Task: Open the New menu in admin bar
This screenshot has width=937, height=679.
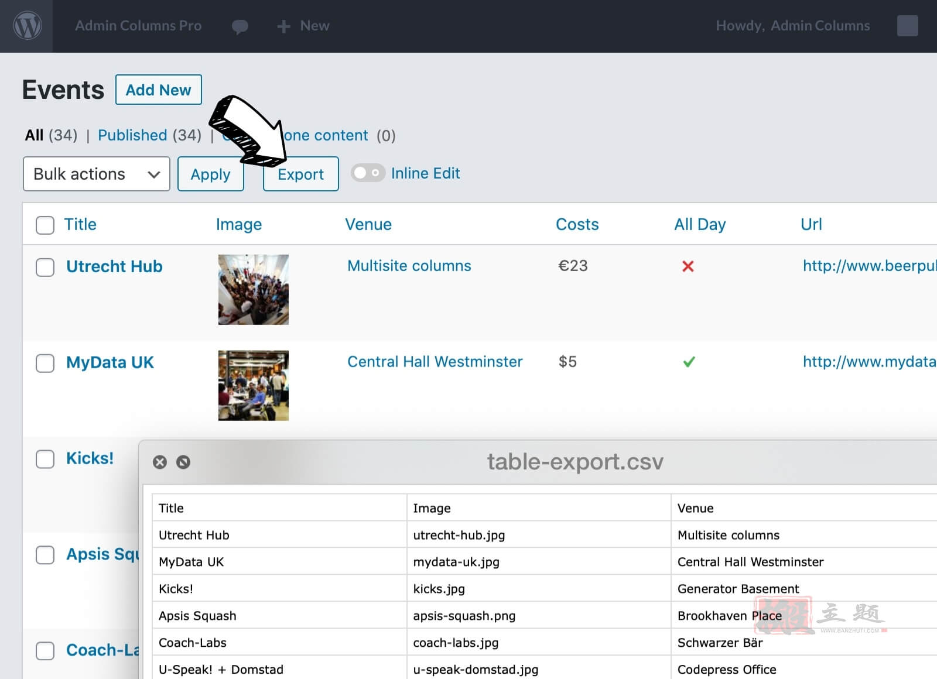Action: tap(314, 26)
